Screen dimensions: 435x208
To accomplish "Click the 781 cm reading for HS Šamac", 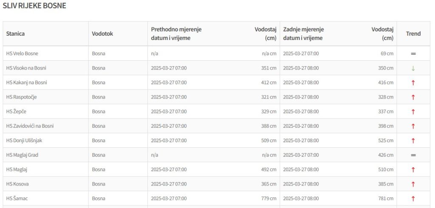I will click(x=386, y=199).
